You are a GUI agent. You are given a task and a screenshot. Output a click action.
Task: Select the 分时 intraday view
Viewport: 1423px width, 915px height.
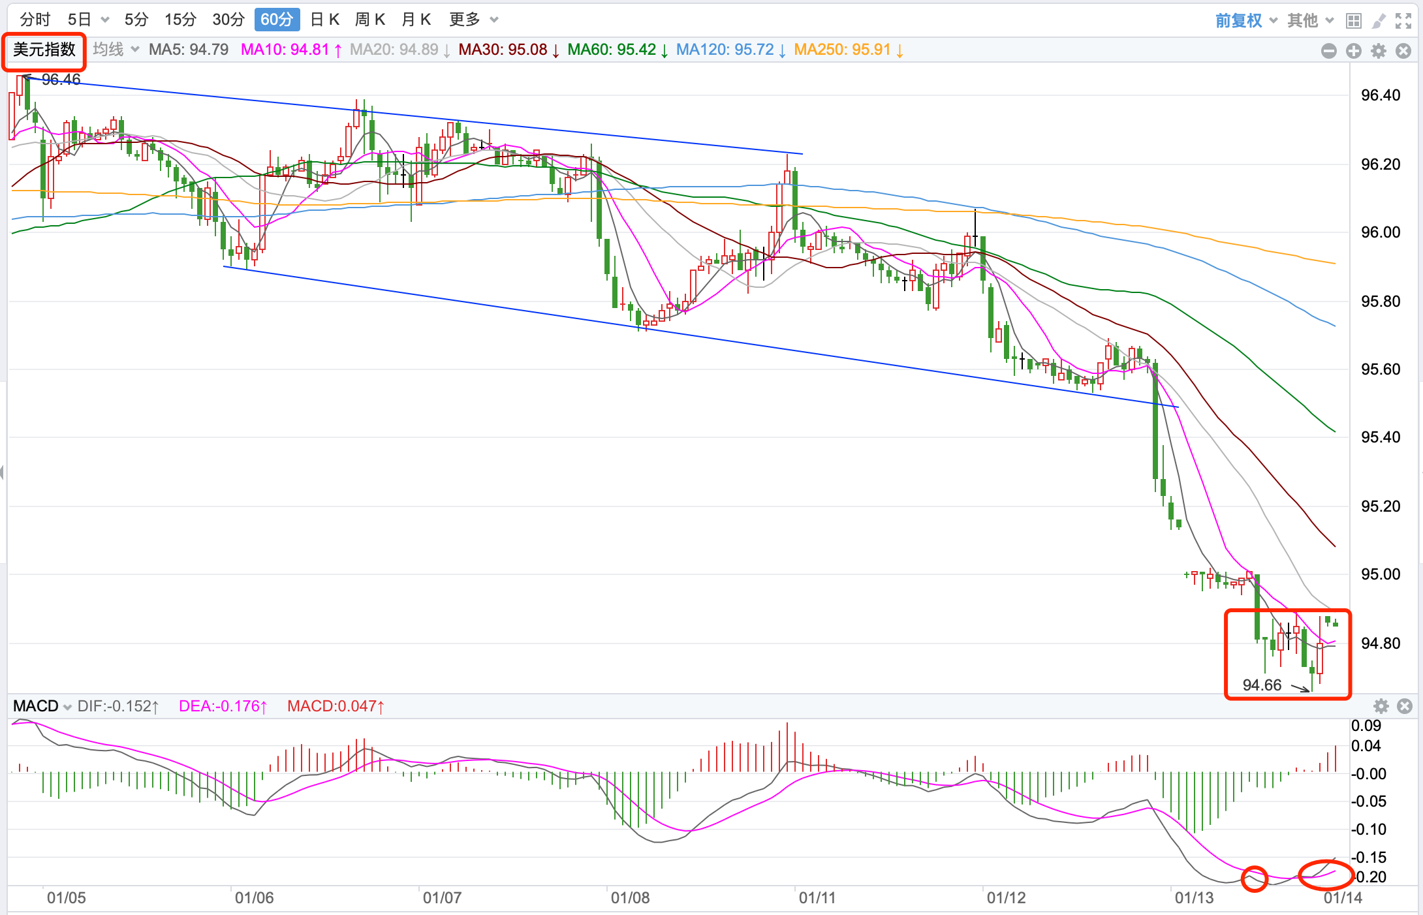pos(35,20)
